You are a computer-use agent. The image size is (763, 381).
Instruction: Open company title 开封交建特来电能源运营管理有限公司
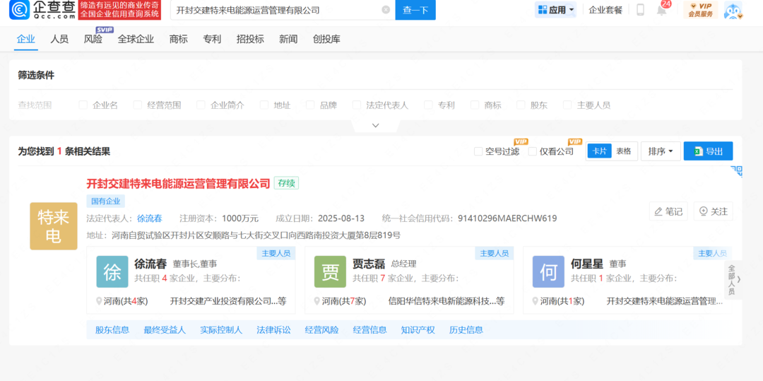[x=178, y=184]
